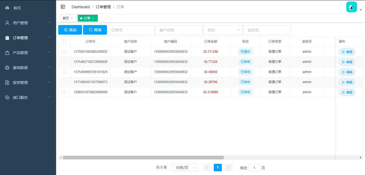The height and width of the screenshot is (175, 365).
Task: Click the document icon beside 报表管理
Action: [x=7, y=83]
